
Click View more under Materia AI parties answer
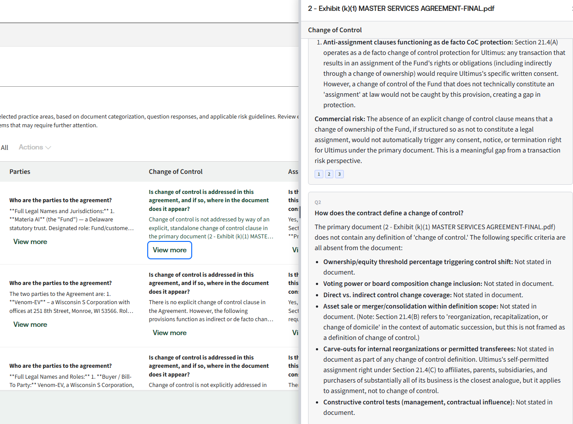[30, 242]
